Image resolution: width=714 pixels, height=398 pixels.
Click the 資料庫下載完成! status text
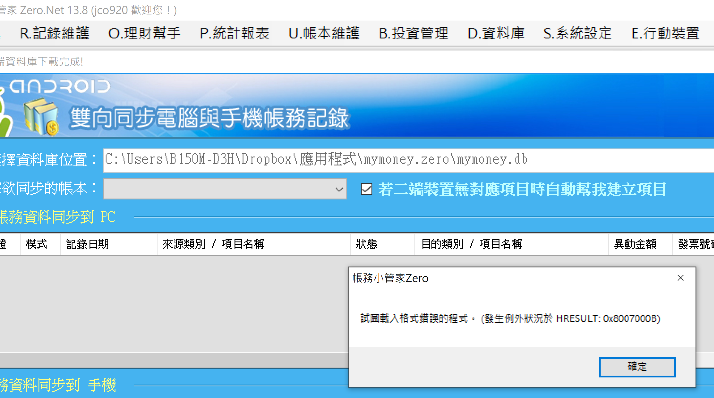tap(41, 62)
